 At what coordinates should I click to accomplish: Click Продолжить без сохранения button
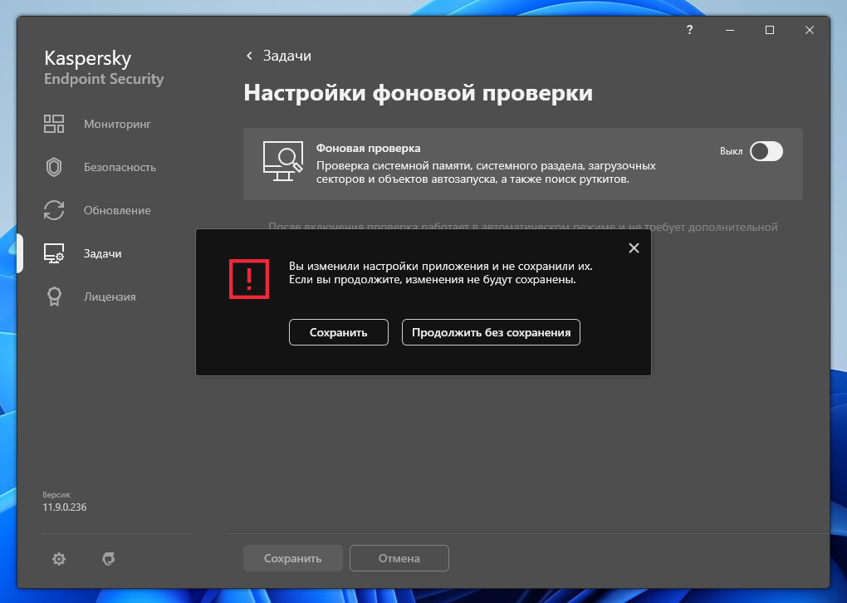click(x=491, y=332)
